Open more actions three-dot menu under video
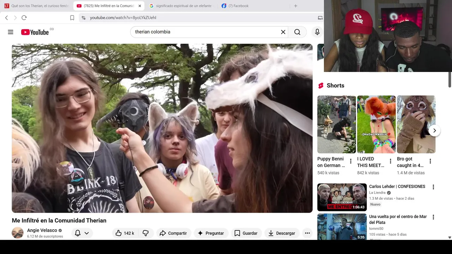The image size is (452, 254). point(307,233)
